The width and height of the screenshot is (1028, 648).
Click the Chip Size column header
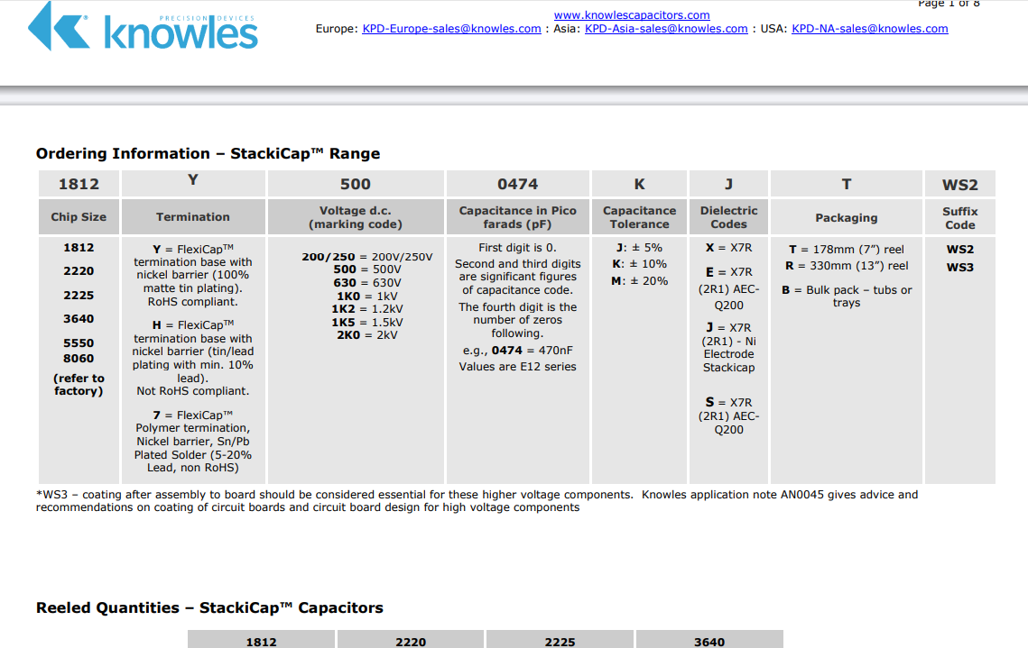79,217
